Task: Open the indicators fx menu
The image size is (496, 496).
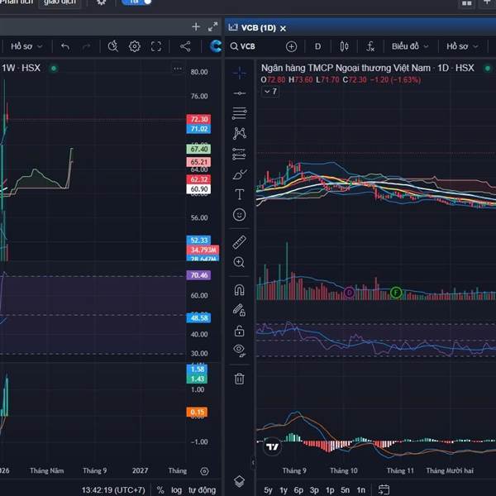Action: pos(370,46)
